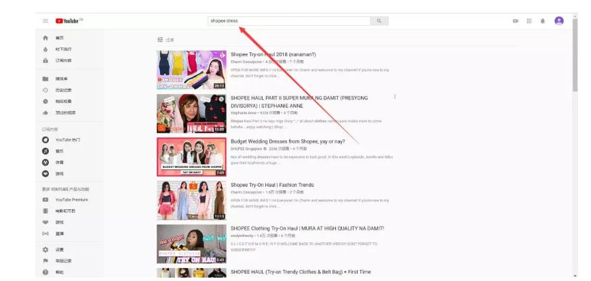Click the search magnifier button
591x281 pixels.
pyautogui.click(x=379, y=21)
